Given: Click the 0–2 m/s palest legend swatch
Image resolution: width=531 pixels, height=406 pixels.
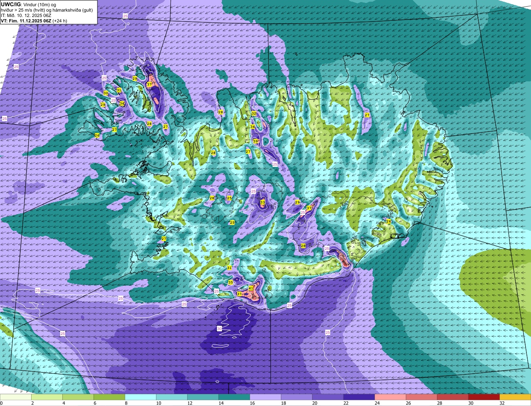Looking at the screenshot, I should [16, 397].
